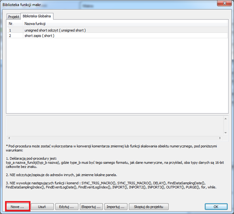Select row 'short zapis ( short )'
Viewport: 234px width, 214px height.
117,36
